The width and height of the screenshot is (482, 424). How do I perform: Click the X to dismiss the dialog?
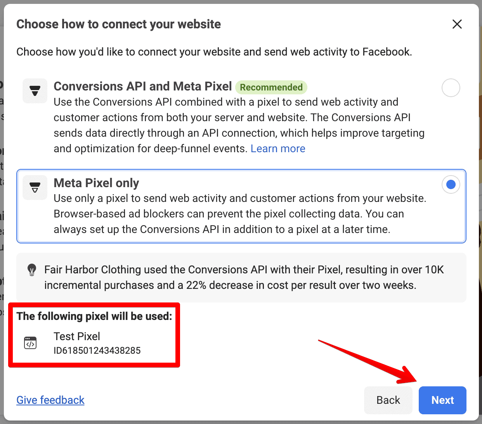(457, 24)
